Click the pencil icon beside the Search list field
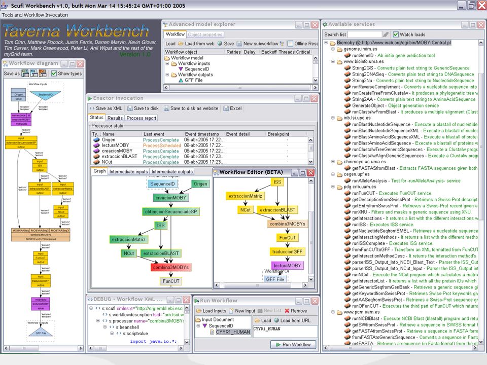Image resolution: width=487 pixels, height=365 pixels. click(x=386, y=34)
